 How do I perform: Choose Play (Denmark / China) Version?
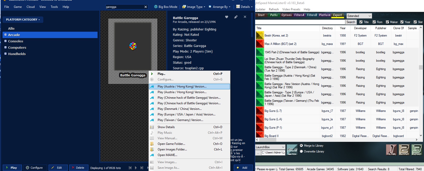click(189, 109)
